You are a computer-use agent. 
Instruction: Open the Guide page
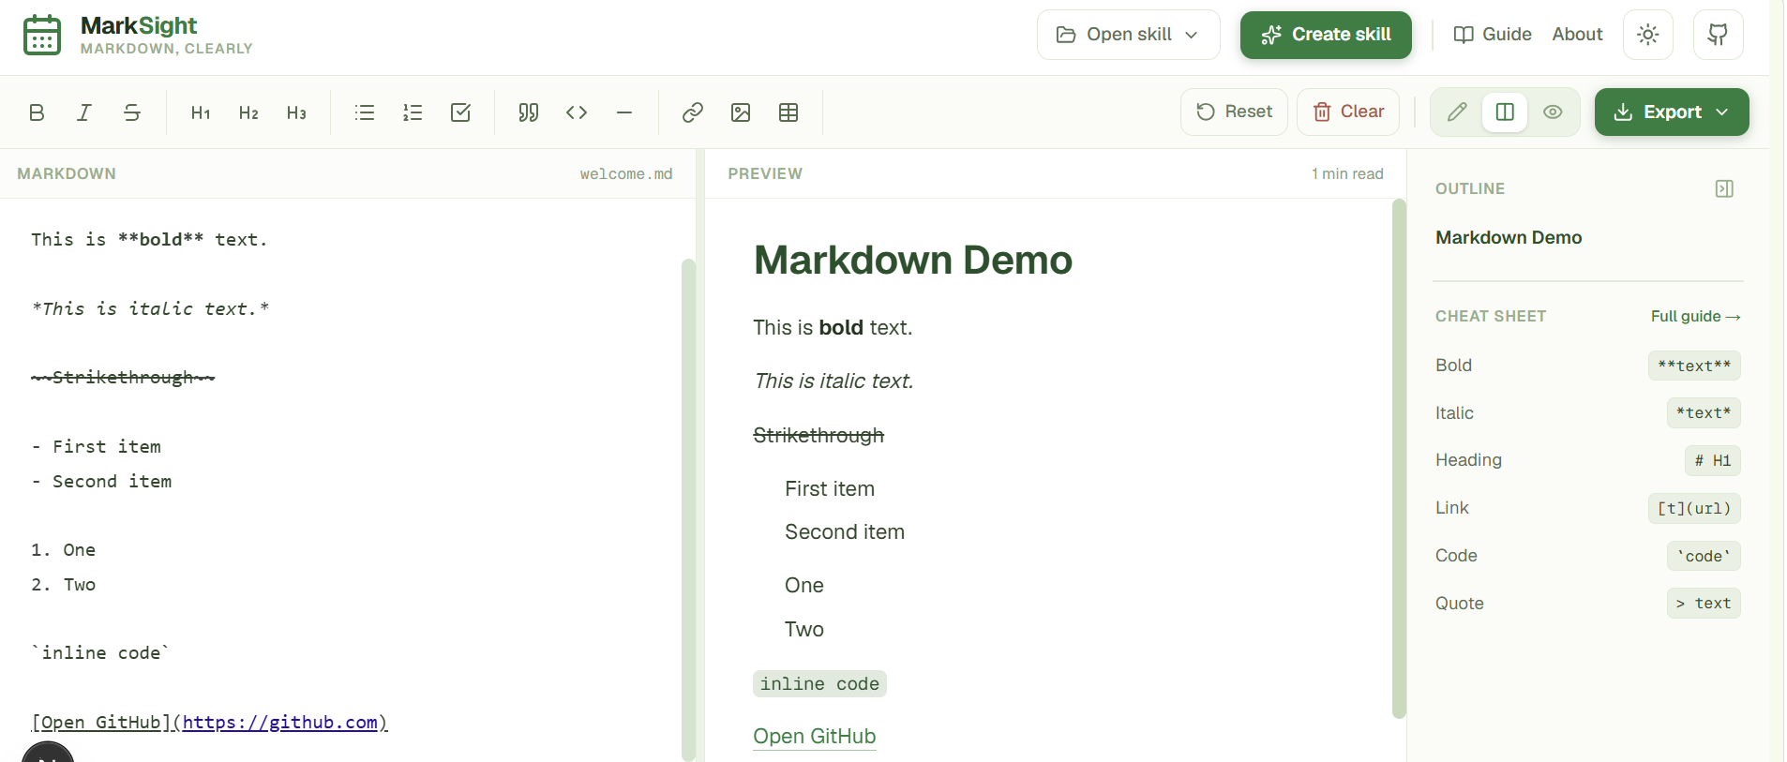(x=1493, y=35)
